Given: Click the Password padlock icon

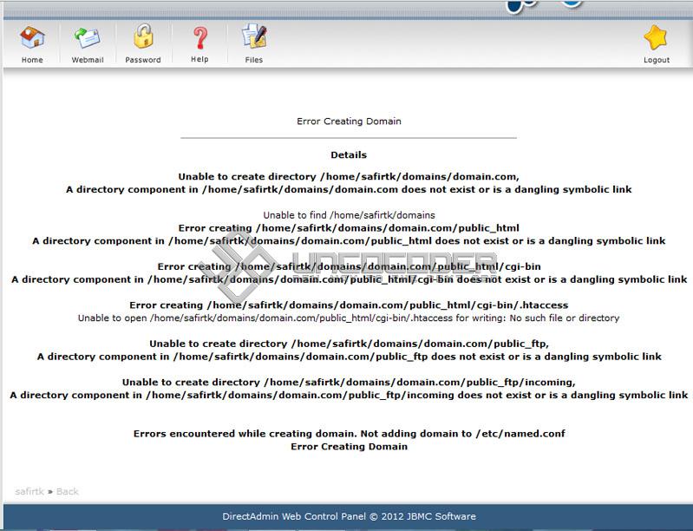Looking at the screenshot, I should pyautogui.click(x=143, y=36).
